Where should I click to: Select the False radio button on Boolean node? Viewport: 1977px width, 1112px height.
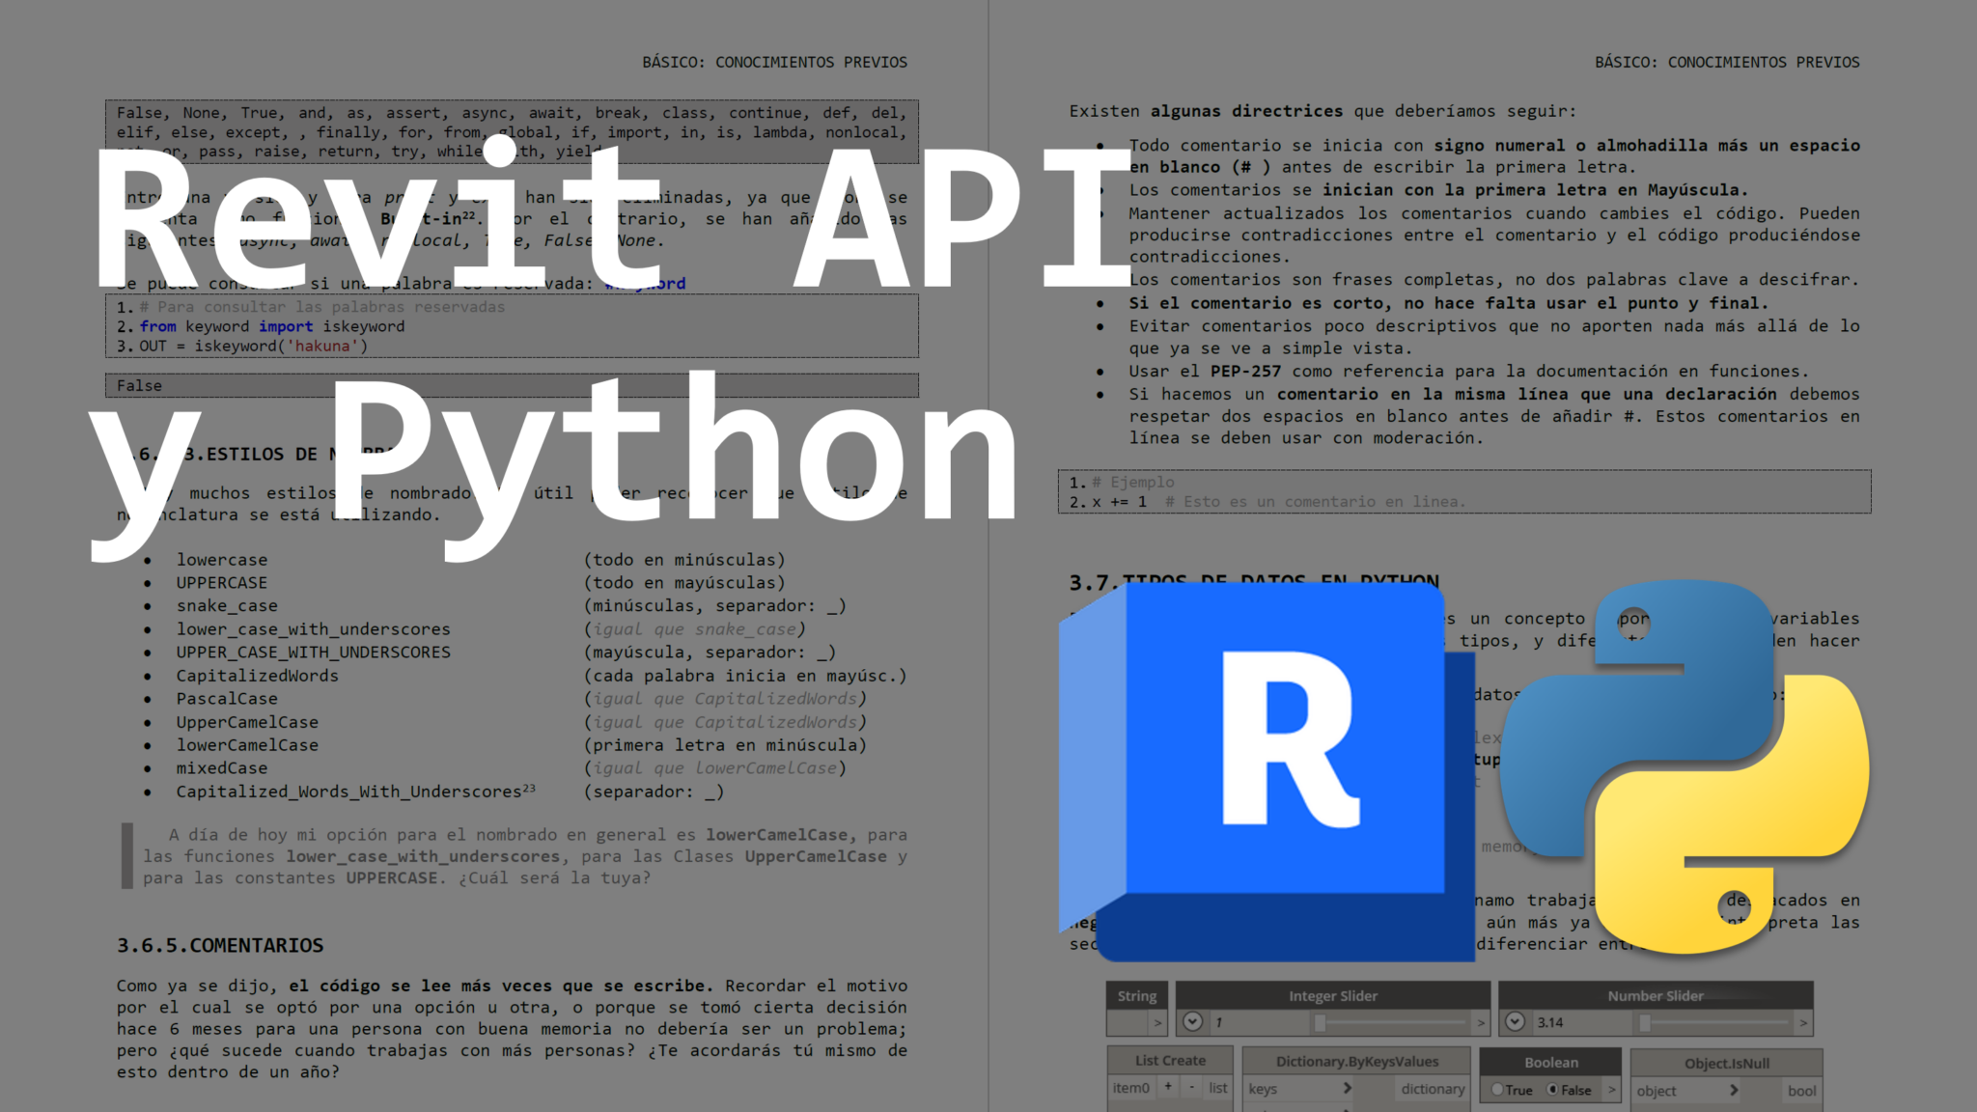click(x=1553, y=1090)
